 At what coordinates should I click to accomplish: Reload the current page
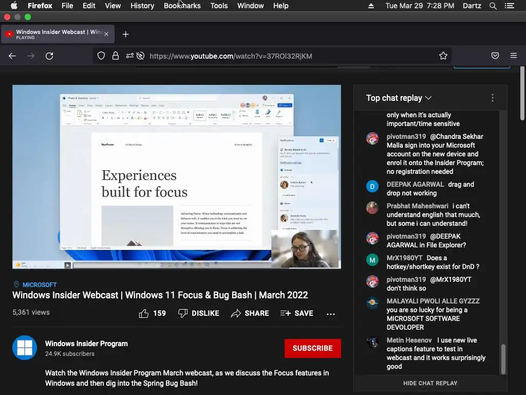coord(49,56)
